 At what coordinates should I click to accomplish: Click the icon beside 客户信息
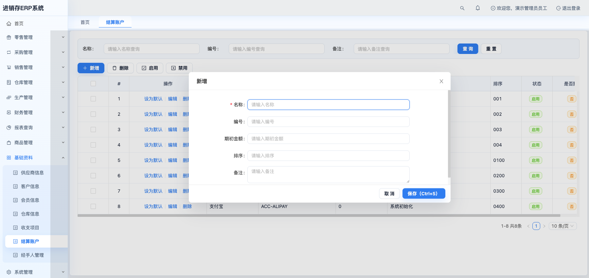(15, 186)
